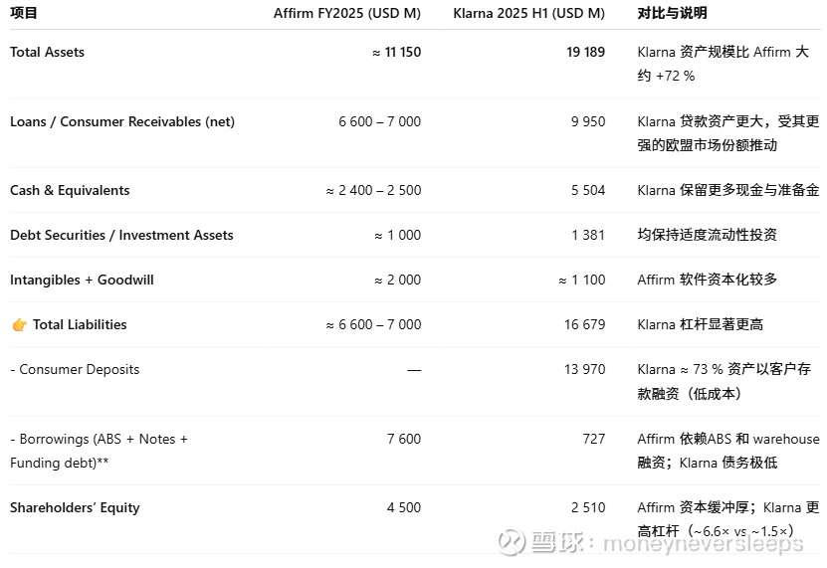
Task: Click the pointing hand emoji beside Total Liabilities
Action: coord(19,325)
